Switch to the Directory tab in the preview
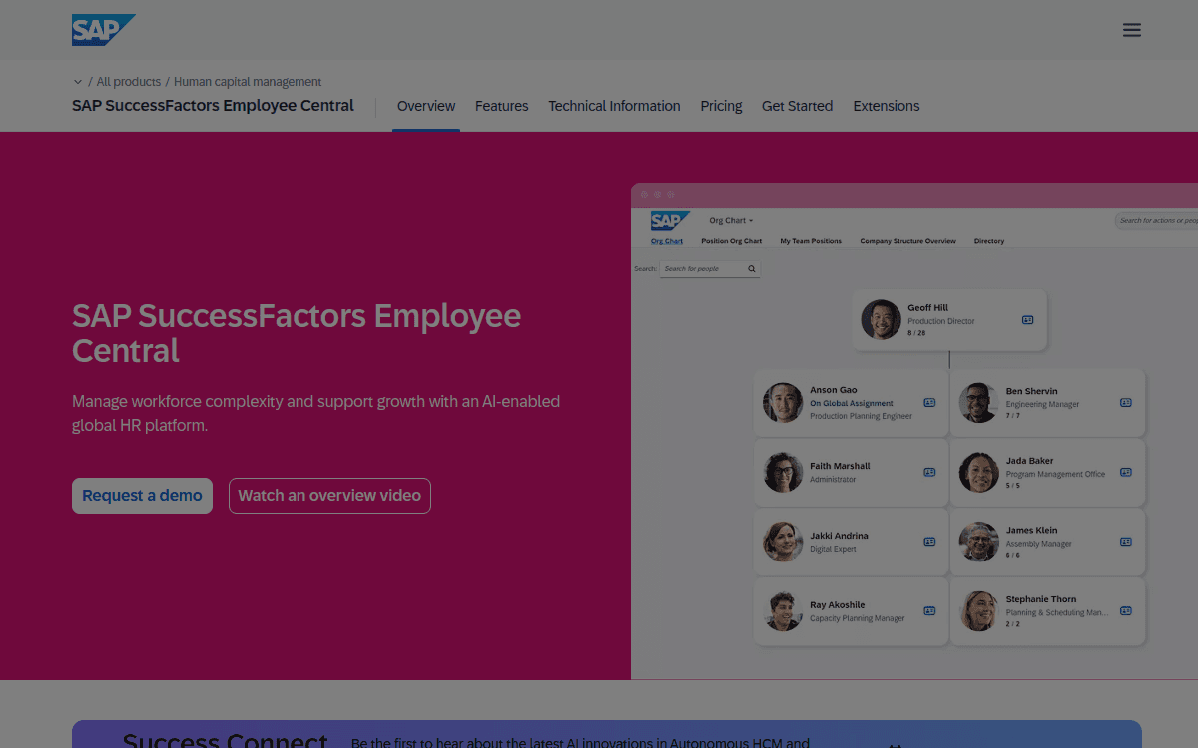 pyautogui.click(x=989, y=241)
